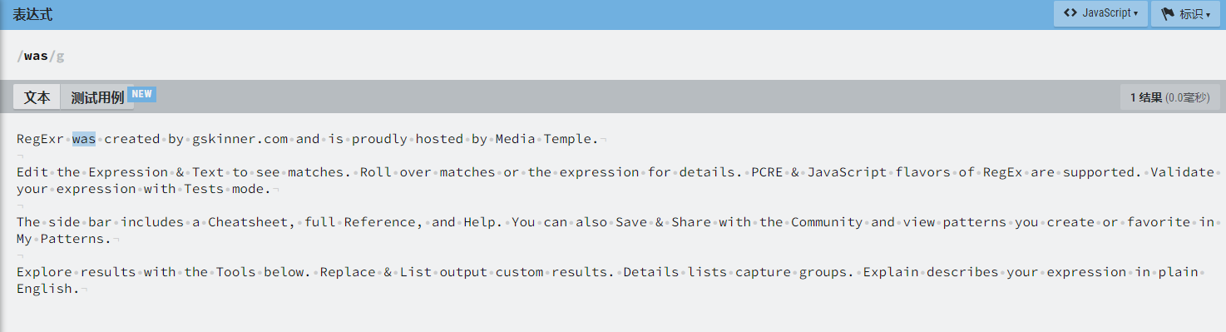Click the flag icon in the 标识 button
The width and height of the screenshot is (1226, 332).
tap(1167, 13)
